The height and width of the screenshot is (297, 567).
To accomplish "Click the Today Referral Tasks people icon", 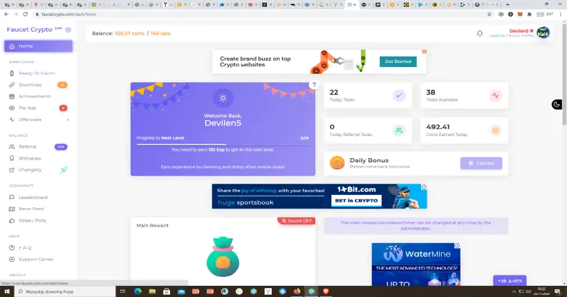I will point(399,131).
